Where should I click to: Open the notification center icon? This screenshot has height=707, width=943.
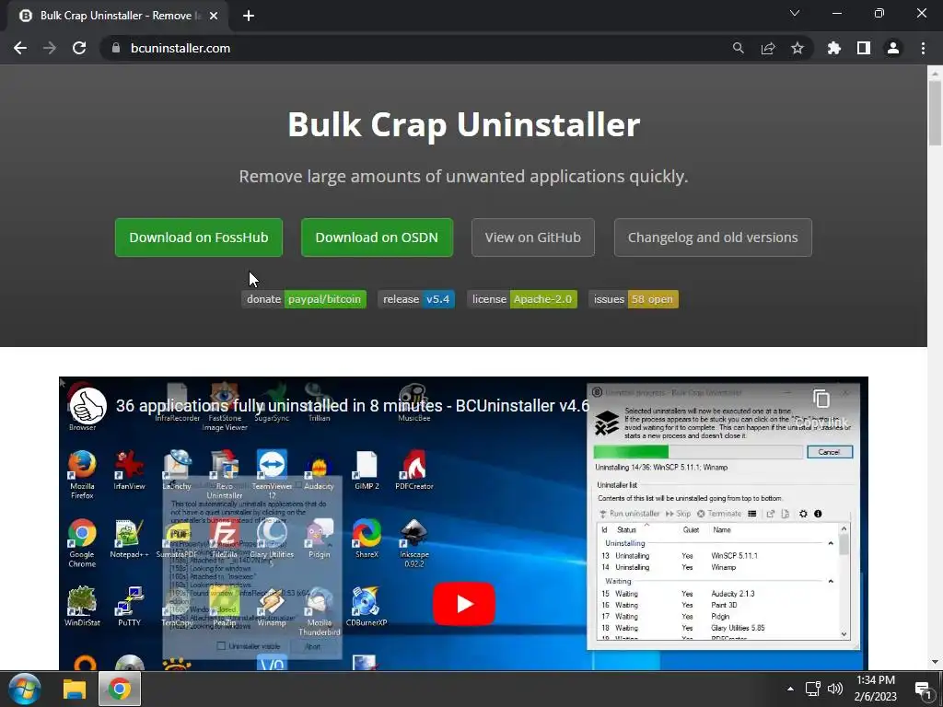point(923,689)
